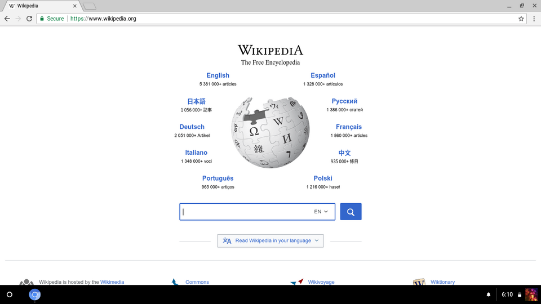Image resolution: width=541 pixels, height=304 pixels.
Task: Minimize the browser window
Action: 509,6
